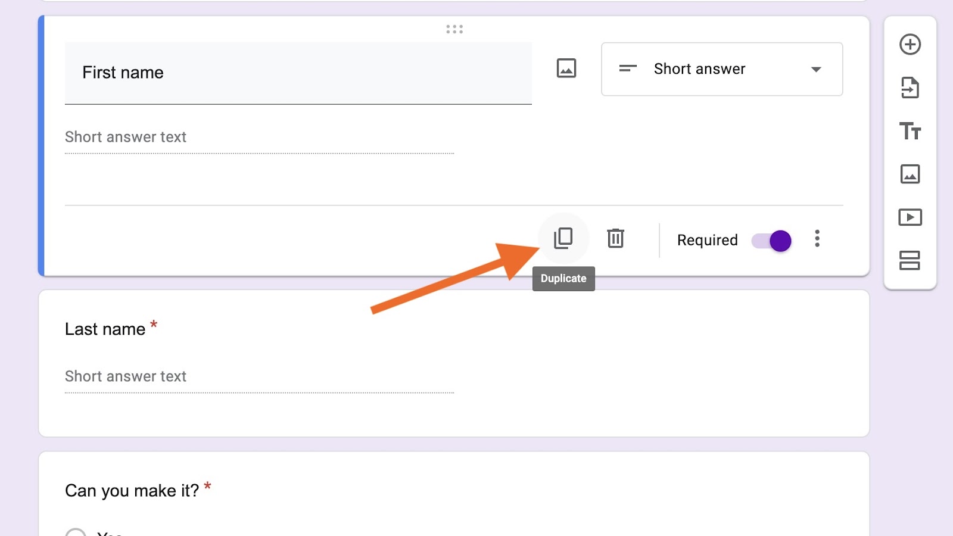953x536 pixels.
Task: Click the First name question title field
Action: (298, 73)
